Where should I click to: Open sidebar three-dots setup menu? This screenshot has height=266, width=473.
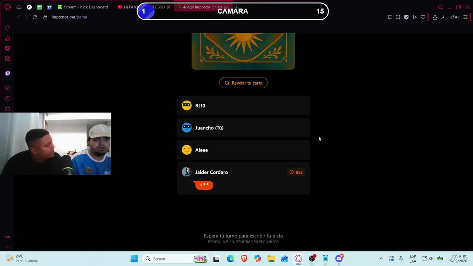click(x=7, y=247)
